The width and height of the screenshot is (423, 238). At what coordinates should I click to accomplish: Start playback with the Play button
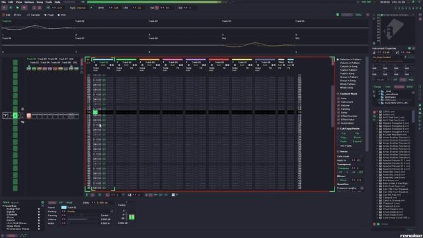[x=5, y=8]
